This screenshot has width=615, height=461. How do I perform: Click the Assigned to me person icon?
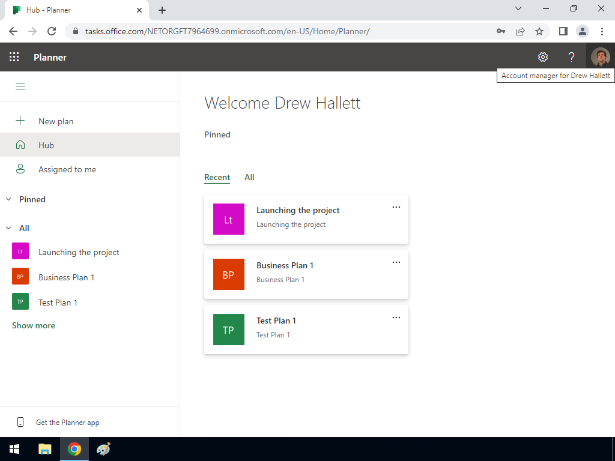pos(20,169)
